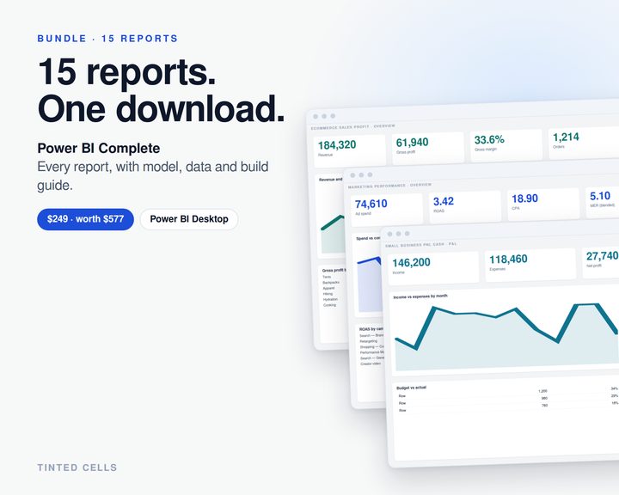This screenshot has height=495, width=619.
Task: Click the green Revenue area chart
Action: (x=333, y=234)
